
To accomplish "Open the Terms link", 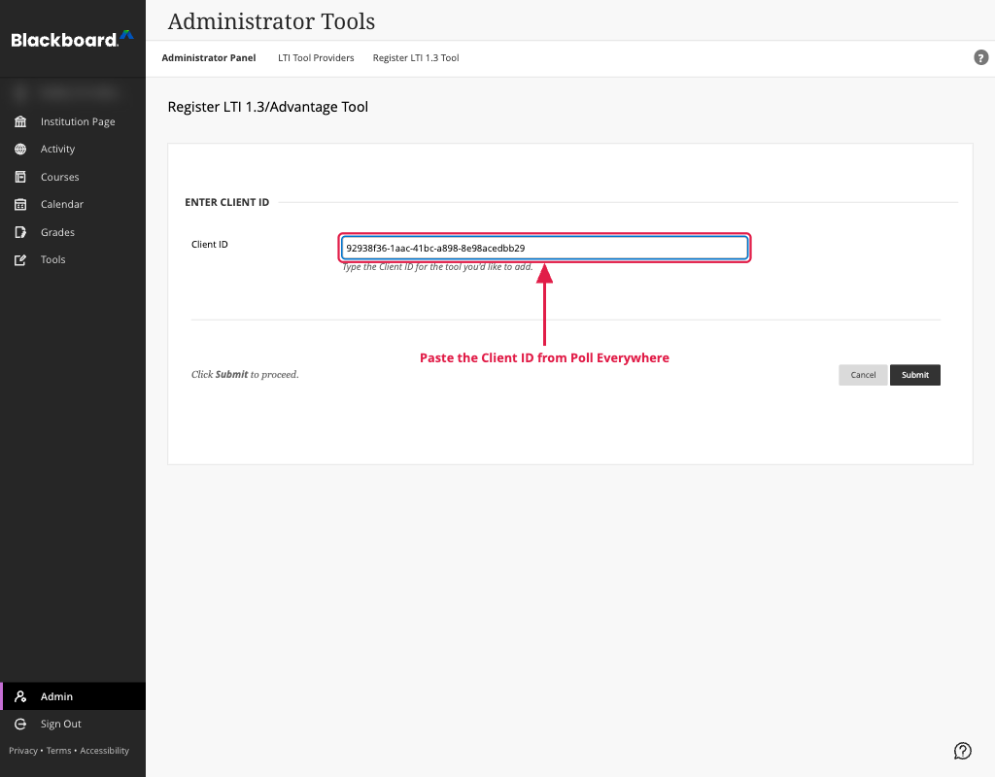I will pyautogui.click(x=59, y=751).
